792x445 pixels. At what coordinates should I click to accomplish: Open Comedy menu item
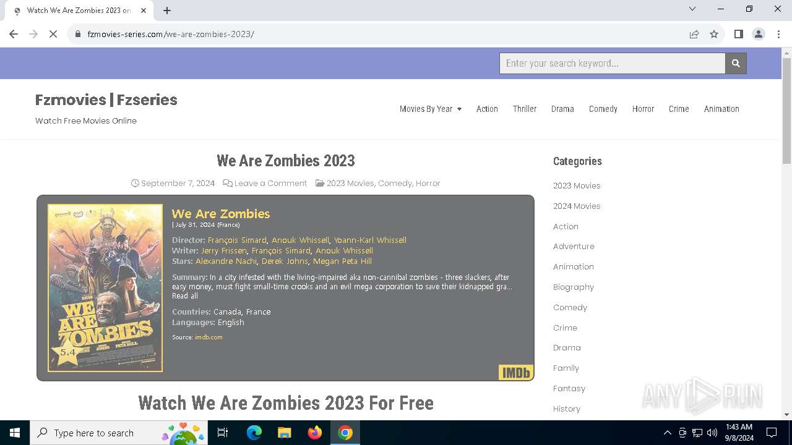(x=603, y=109)
